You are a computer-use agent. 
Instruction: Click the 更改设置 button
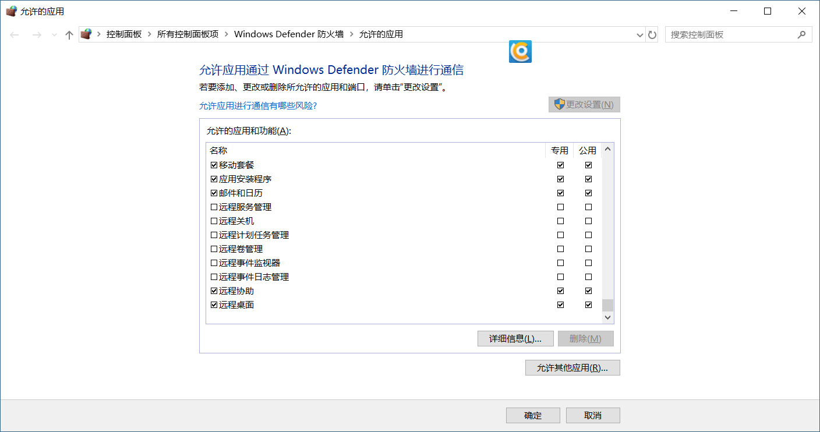(x=584, y=105)
